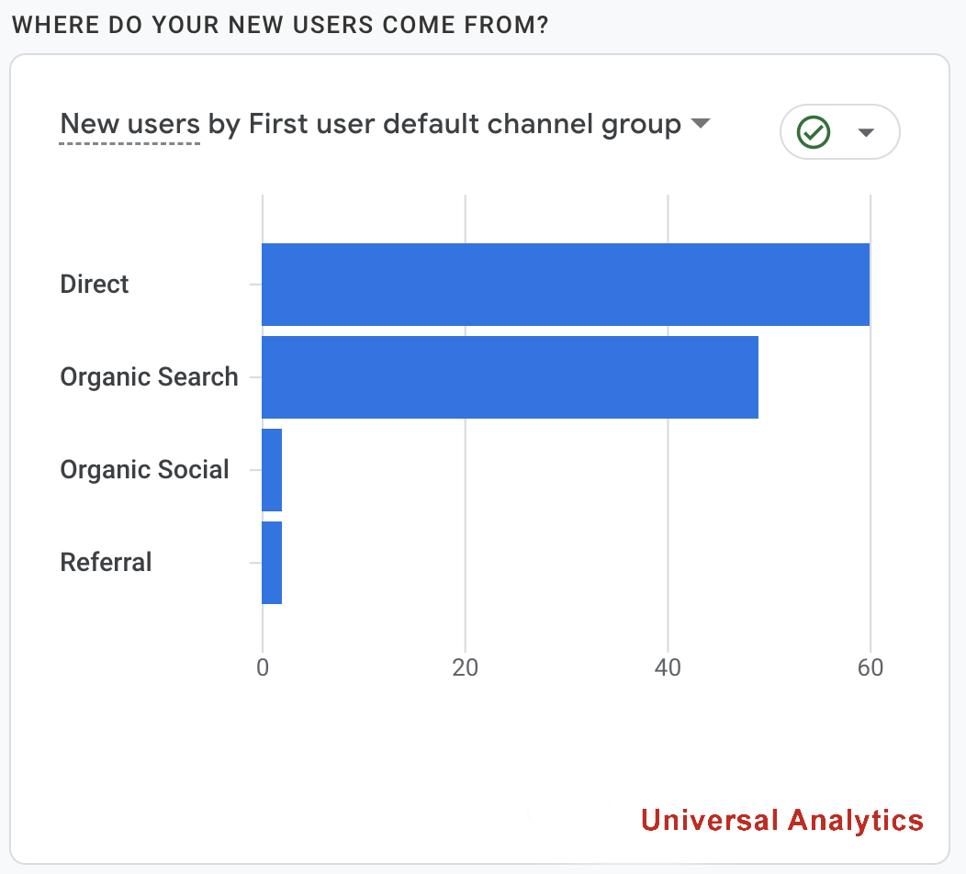Click the Organic Social bar

pyautogui.click(x=272, y=470)
